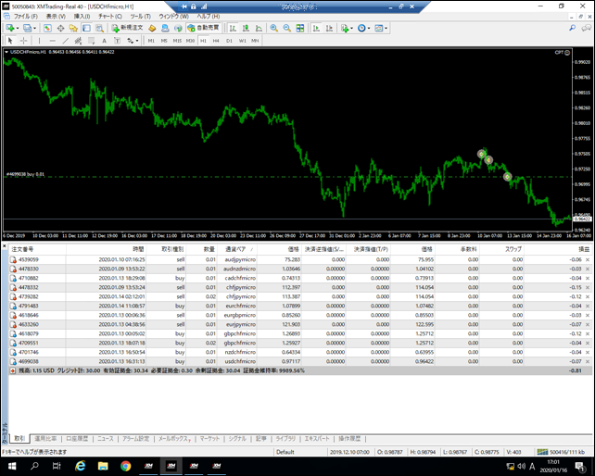
Task: Zoom out of the chart
Action: pyautogui.click(x=287, y=28)
